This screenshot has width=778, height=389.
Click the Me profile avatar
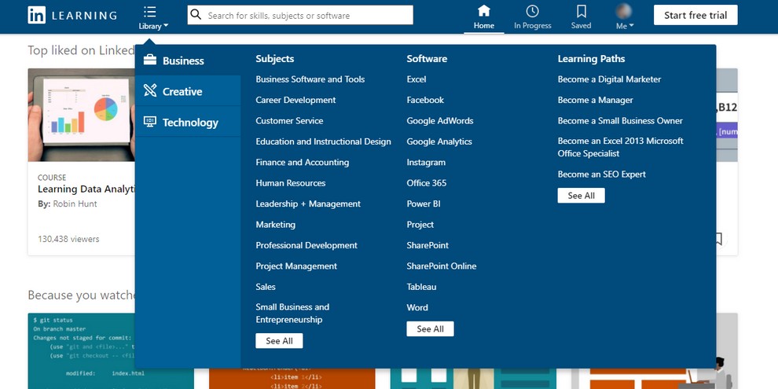click(x=624, y=11)
